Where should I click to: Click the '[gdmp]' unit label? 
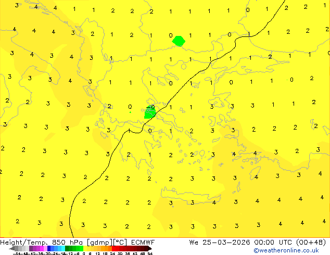click(x=100, y=243)
